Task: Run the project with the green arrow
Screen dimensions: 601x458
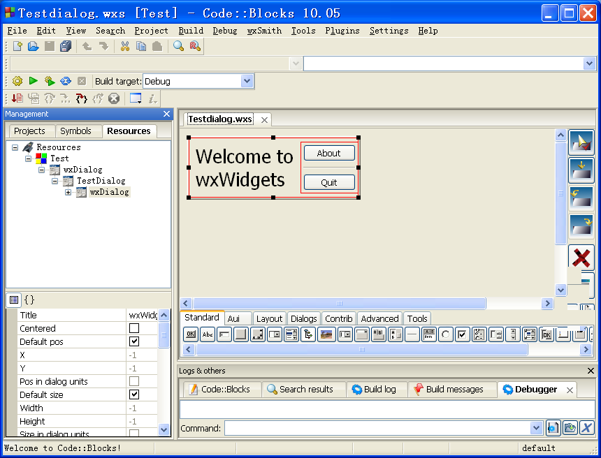Action: [34, 81]
